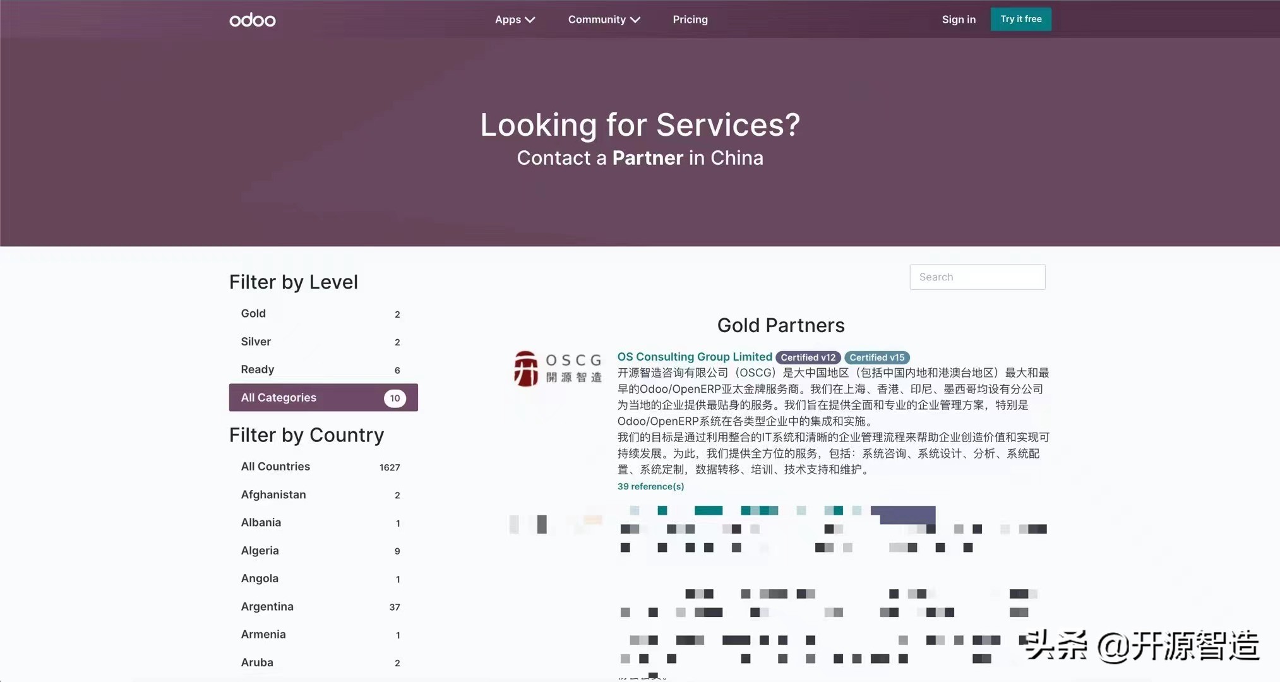The height and width of the screenshot is (682, 1280).
Task: Filter partners by Argentina
Action: click(323, 606)
